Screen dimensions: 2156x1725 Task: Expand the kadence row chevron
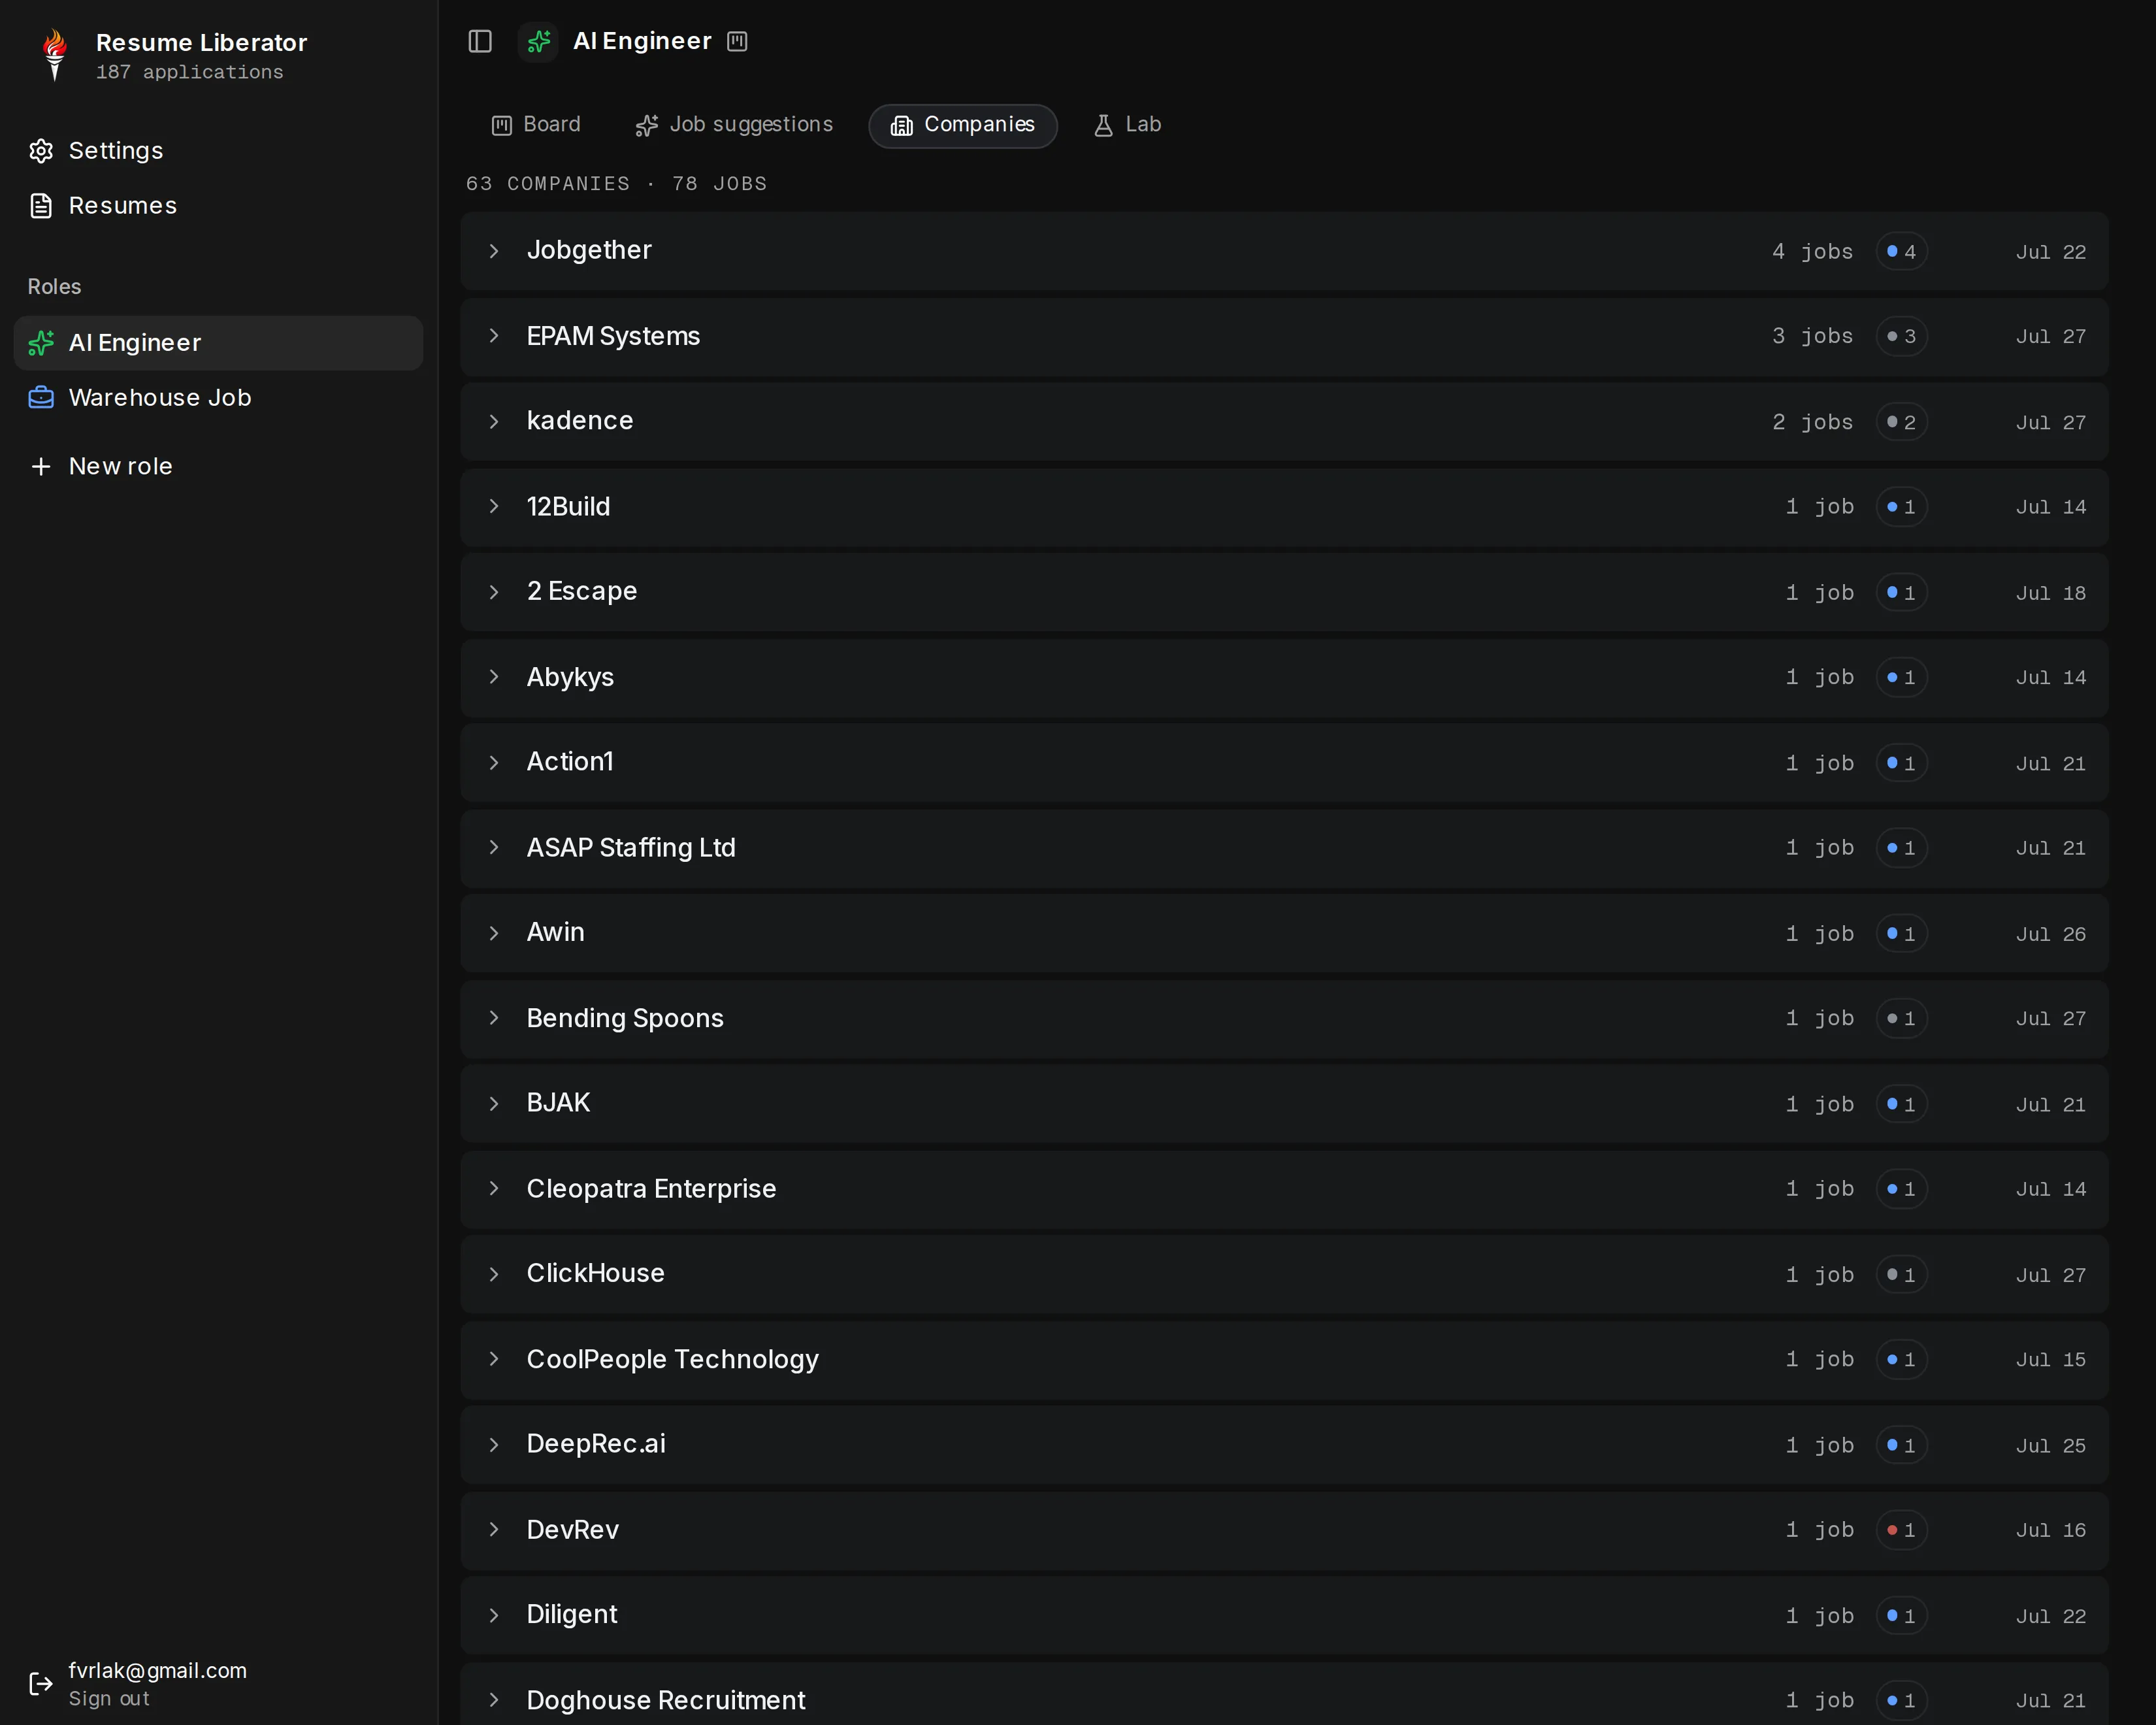pyautogui.click(x=494, y=422)
